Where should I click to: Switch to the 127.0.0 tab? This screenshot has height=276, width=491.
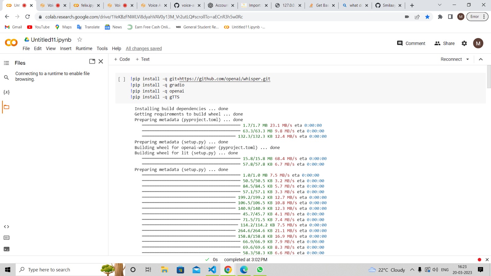point(288,5)
